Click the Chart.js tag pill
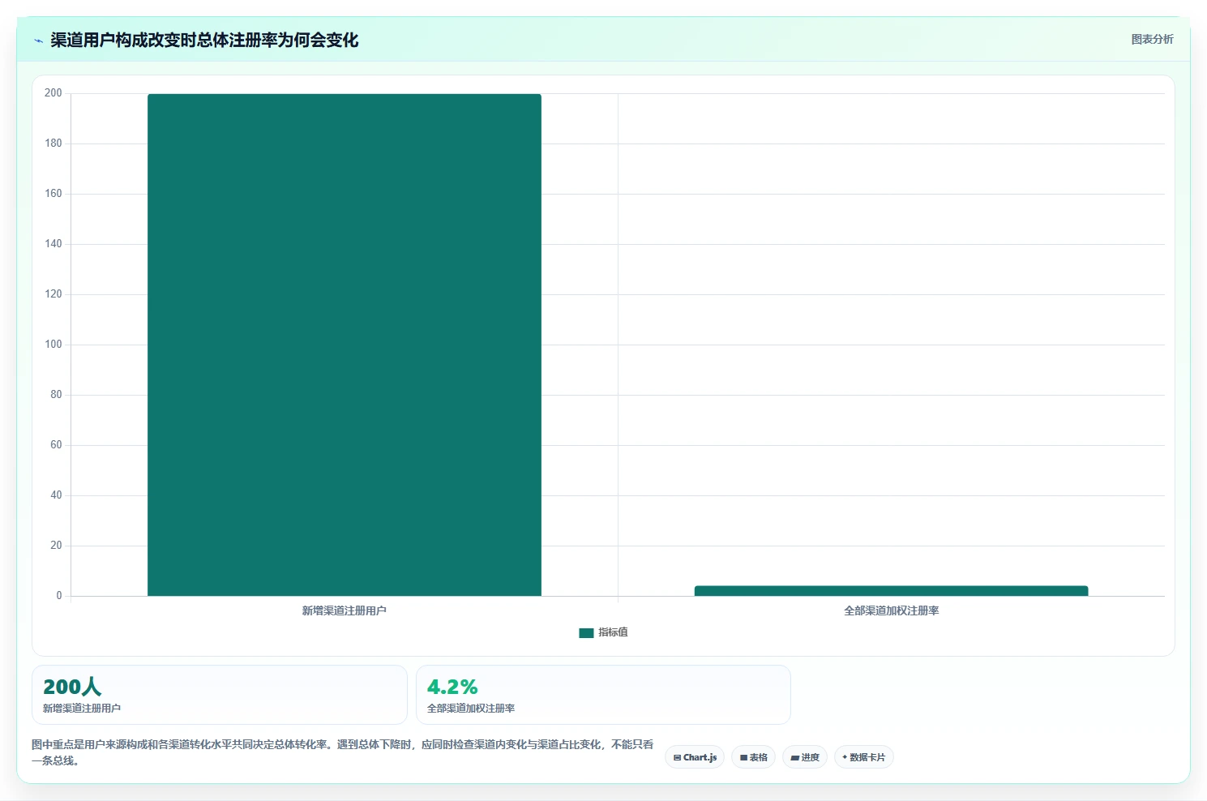The width and height of the screenshot is (1207, 801). pos(695,757)
